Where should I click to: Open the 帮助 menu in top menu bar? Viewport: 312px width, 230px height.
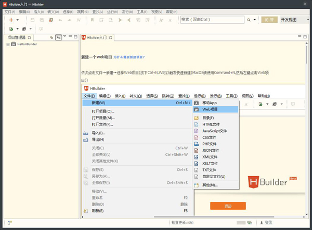172,12
